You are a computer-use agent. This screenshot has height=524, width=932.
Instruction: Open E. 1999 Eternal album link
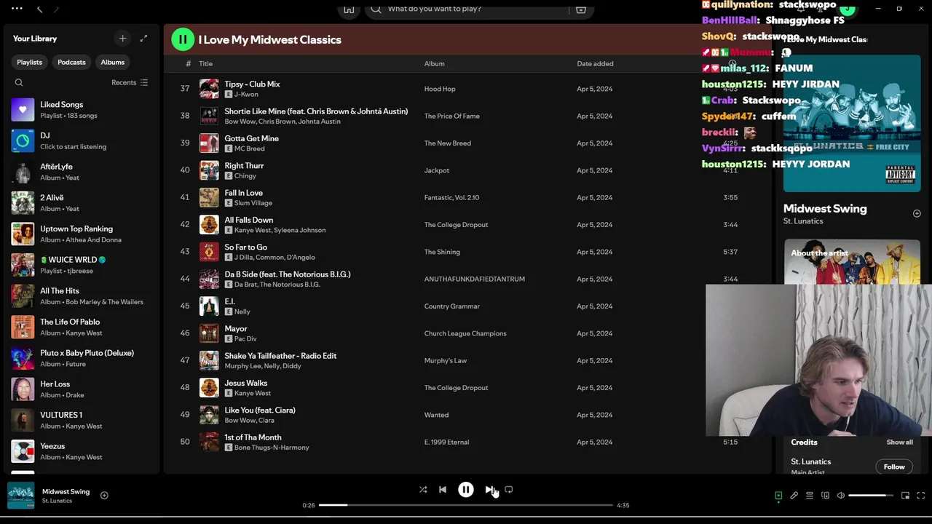coord(446,442)
